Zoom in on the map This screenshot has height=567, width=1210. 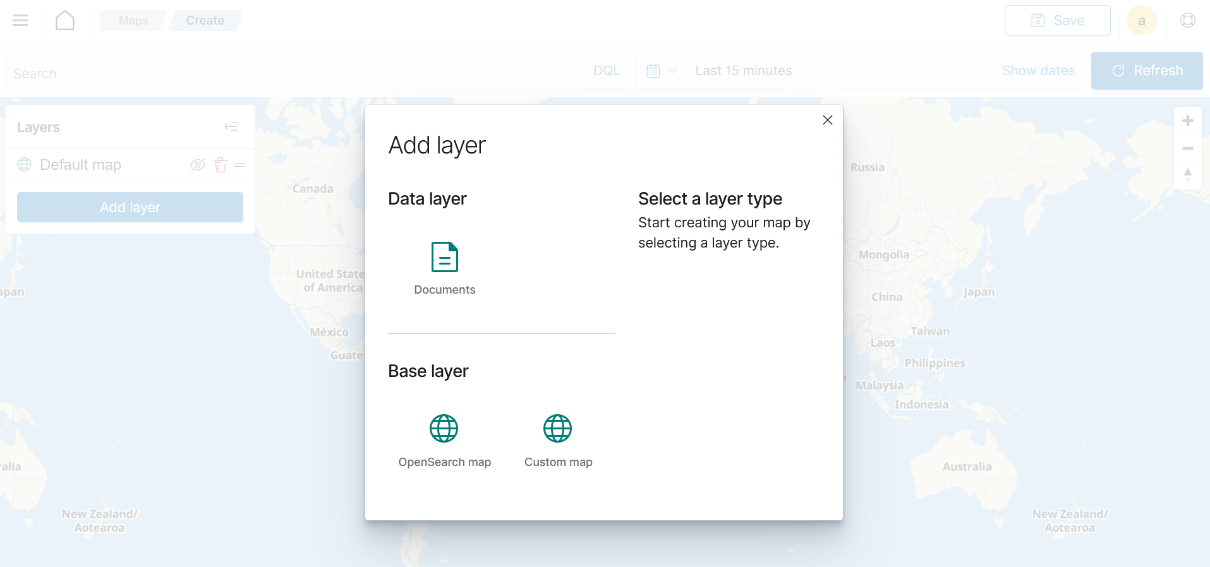click(x=1187, y=121)
